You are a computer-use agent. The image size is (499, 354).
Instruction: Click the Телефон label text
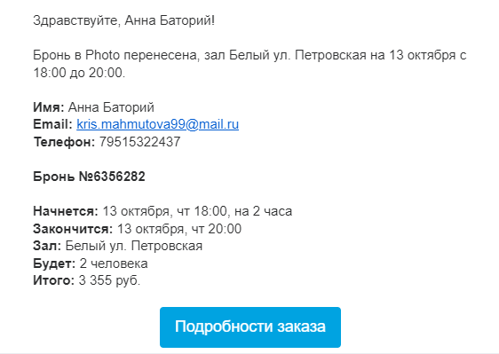(x=64, y=142)
